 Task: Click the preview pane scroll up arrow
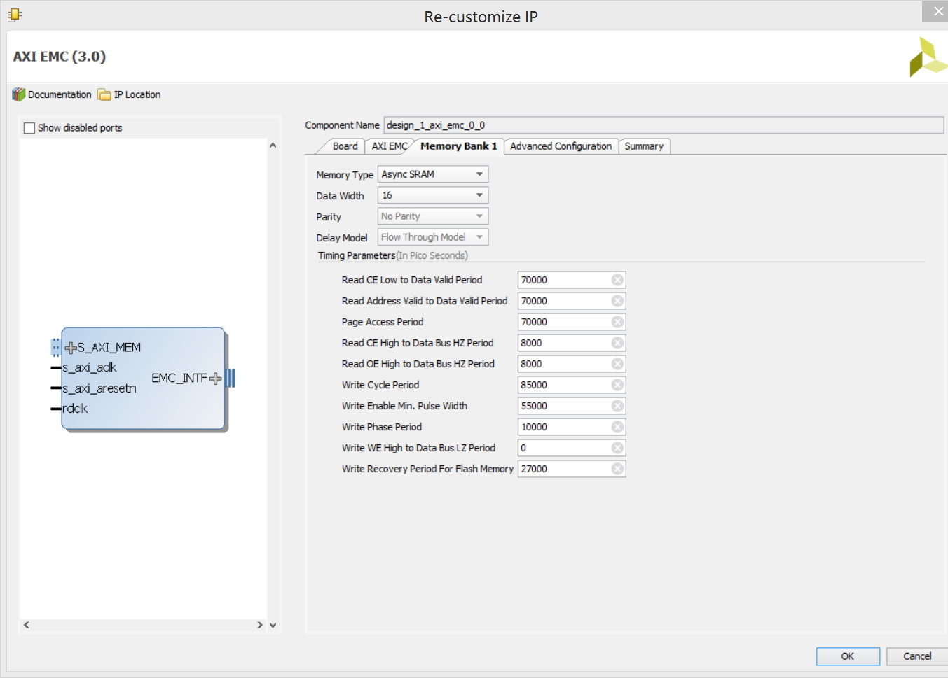pyautogui.click(x=273, y=146)
